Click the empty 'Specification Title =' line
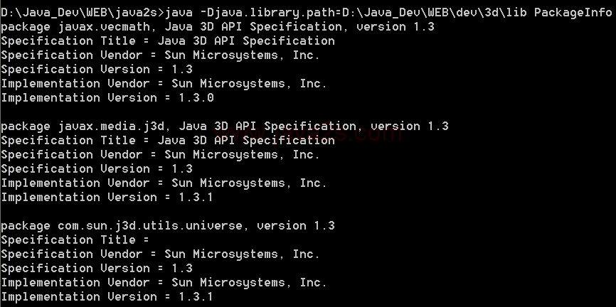616x307 pixels. [75, 240]
